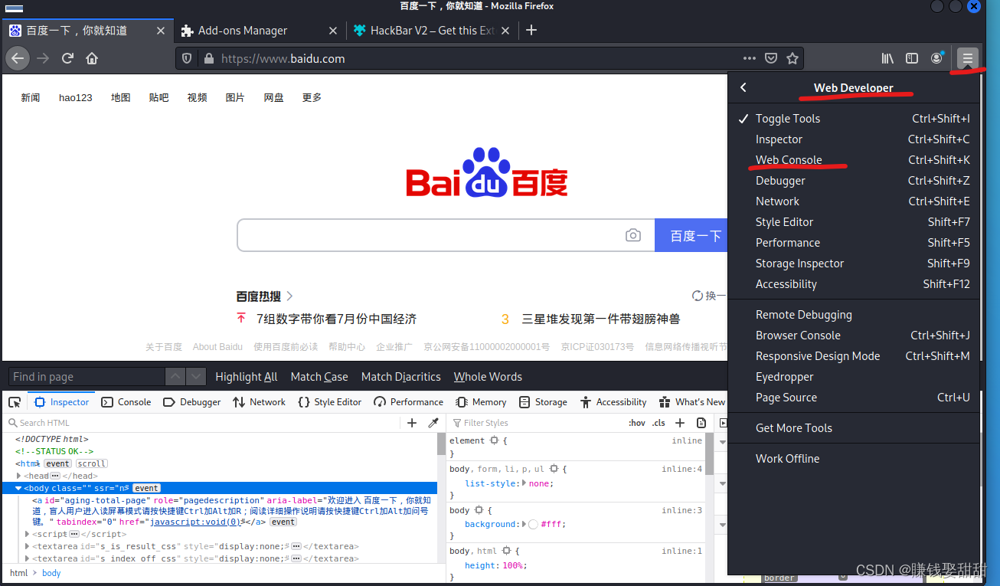Open the Library icon in toolbar
The width and height of the screenshot is (1000, 586).
coord(888,58)
